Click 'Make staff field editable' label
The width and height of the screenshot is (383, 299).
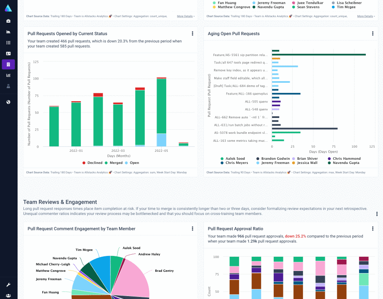point(241,78)
